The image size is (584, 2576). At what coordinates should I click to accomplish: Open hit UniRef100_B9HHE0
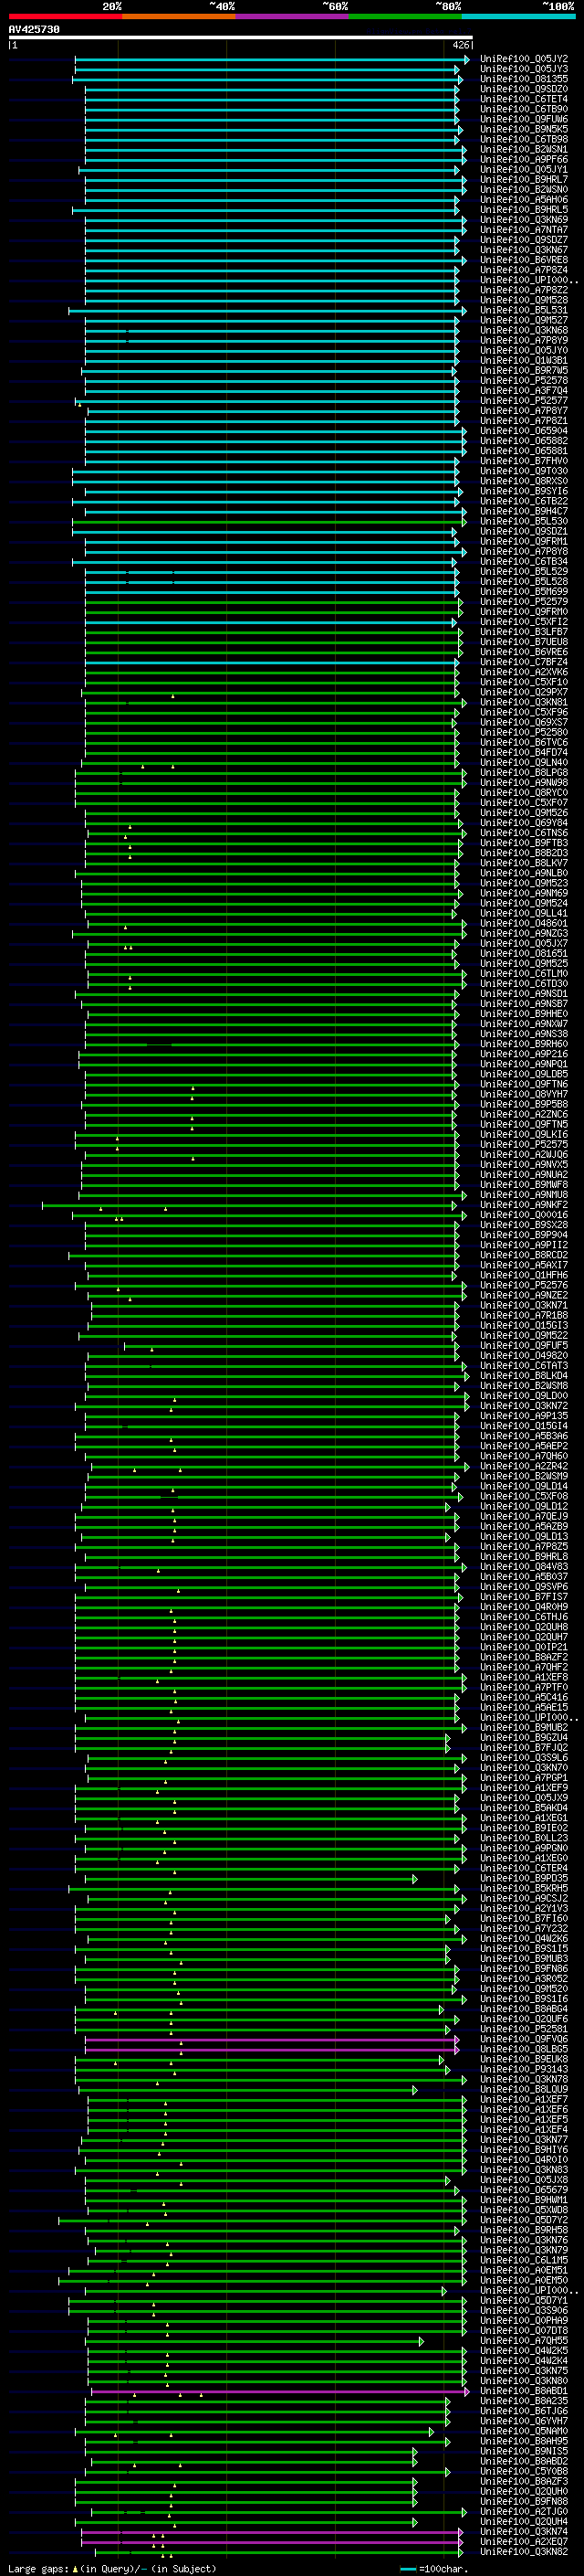523,1014
